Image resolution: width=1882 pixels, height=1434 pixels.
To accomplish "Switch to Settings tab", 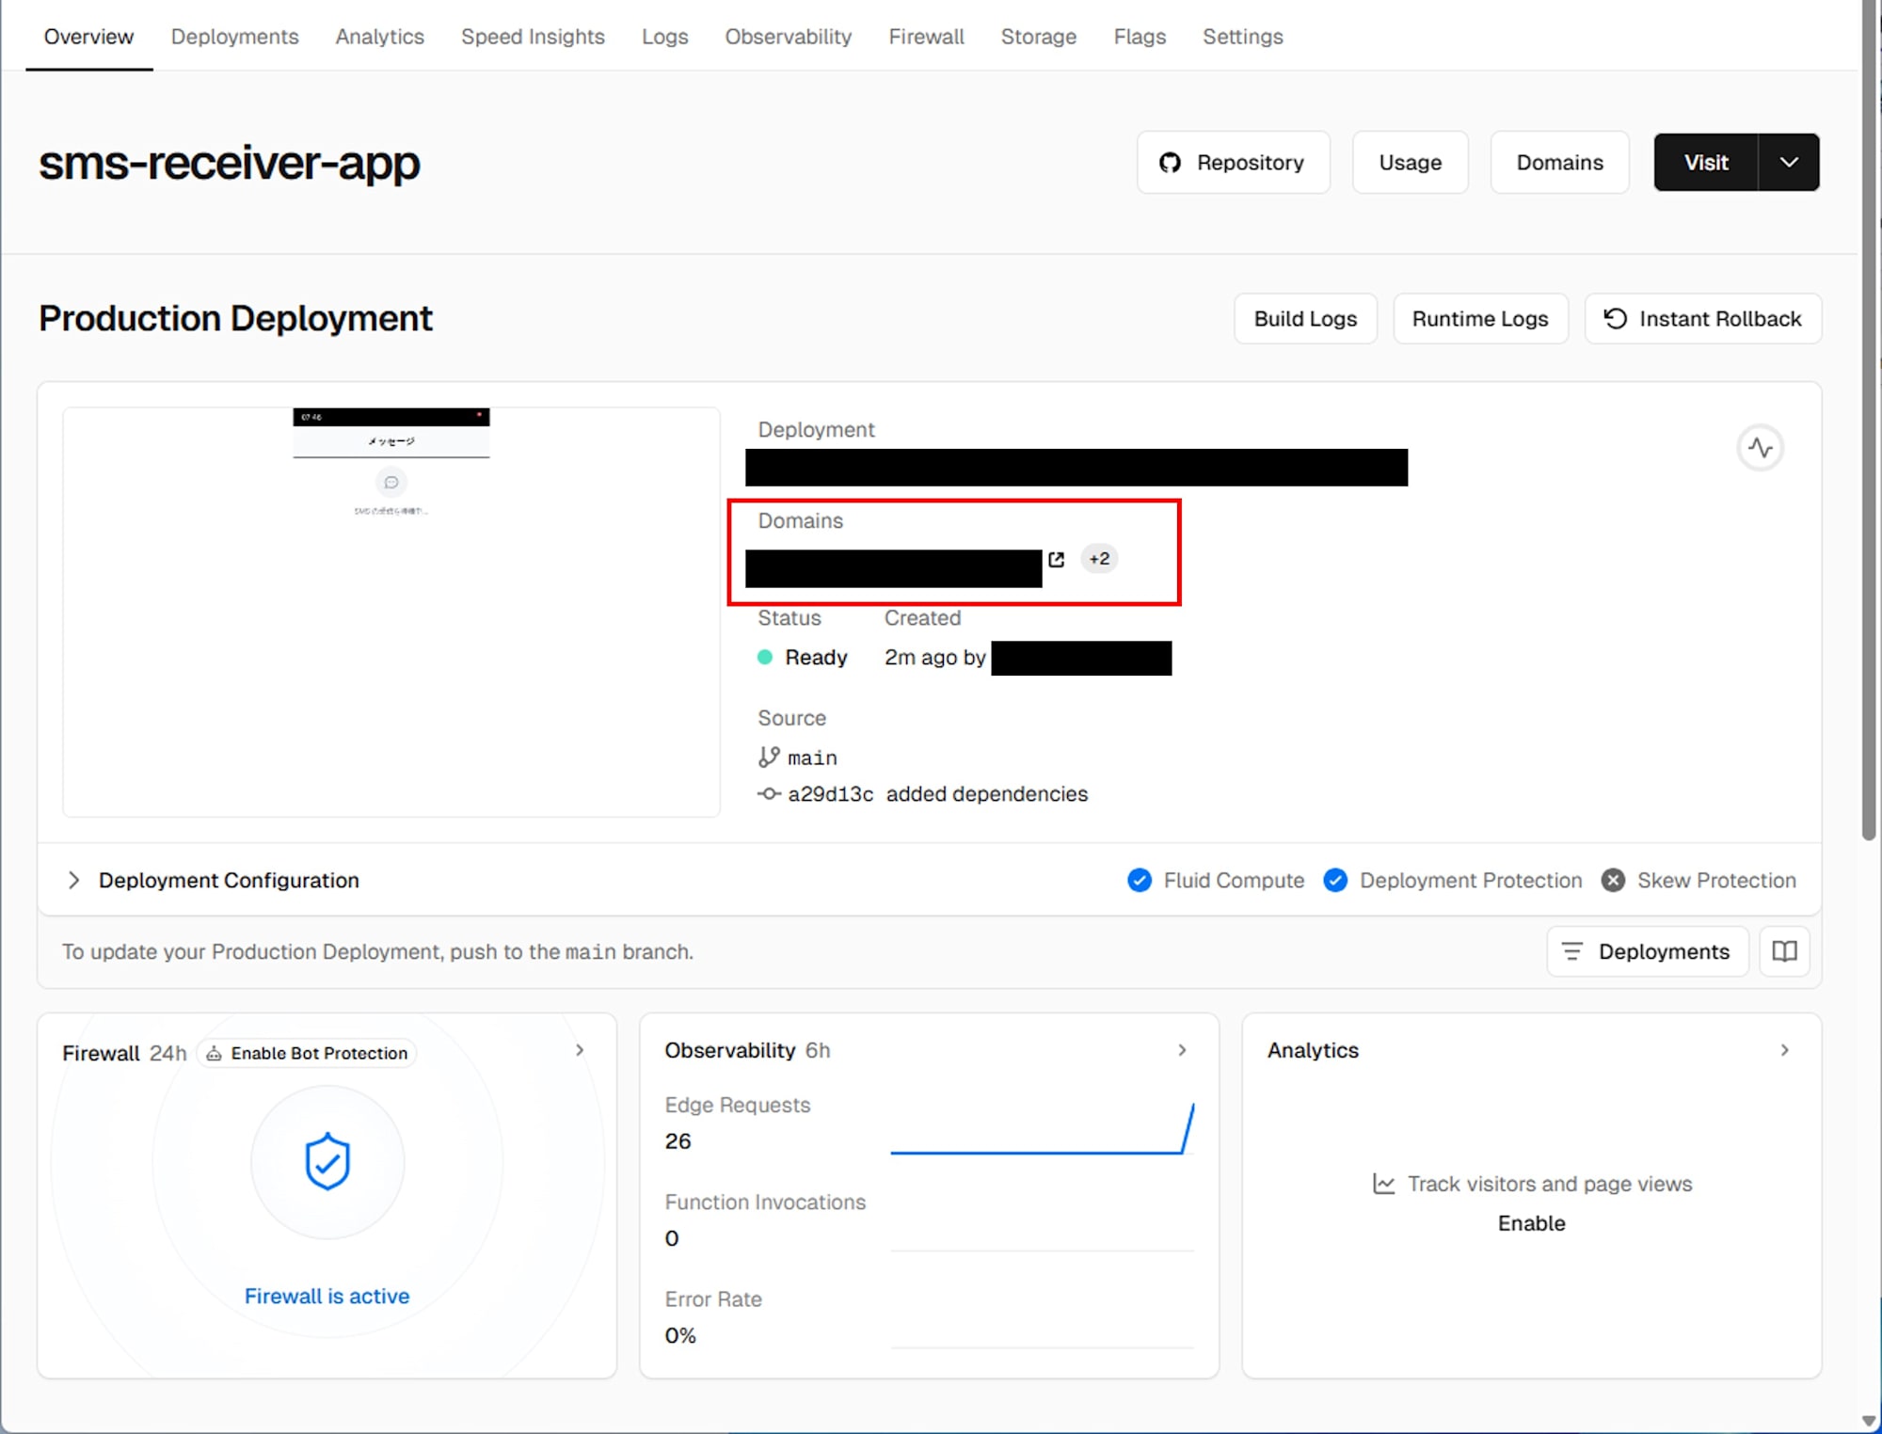I will 1242,37.
